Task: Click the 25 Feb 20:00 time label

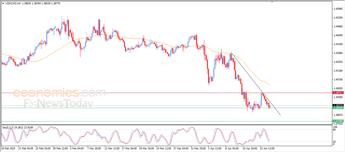Action: [43, 148]
